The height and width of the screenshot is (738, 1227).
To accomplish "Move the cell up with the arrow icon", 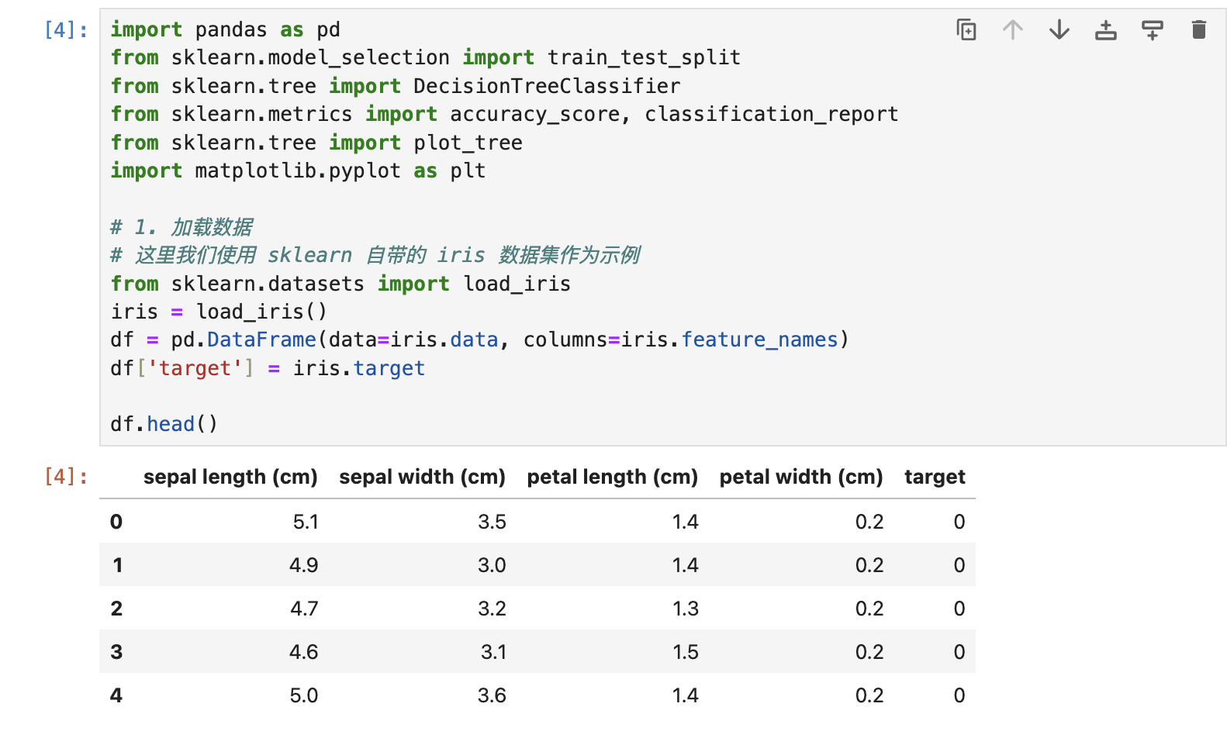I will (1012, 30).
